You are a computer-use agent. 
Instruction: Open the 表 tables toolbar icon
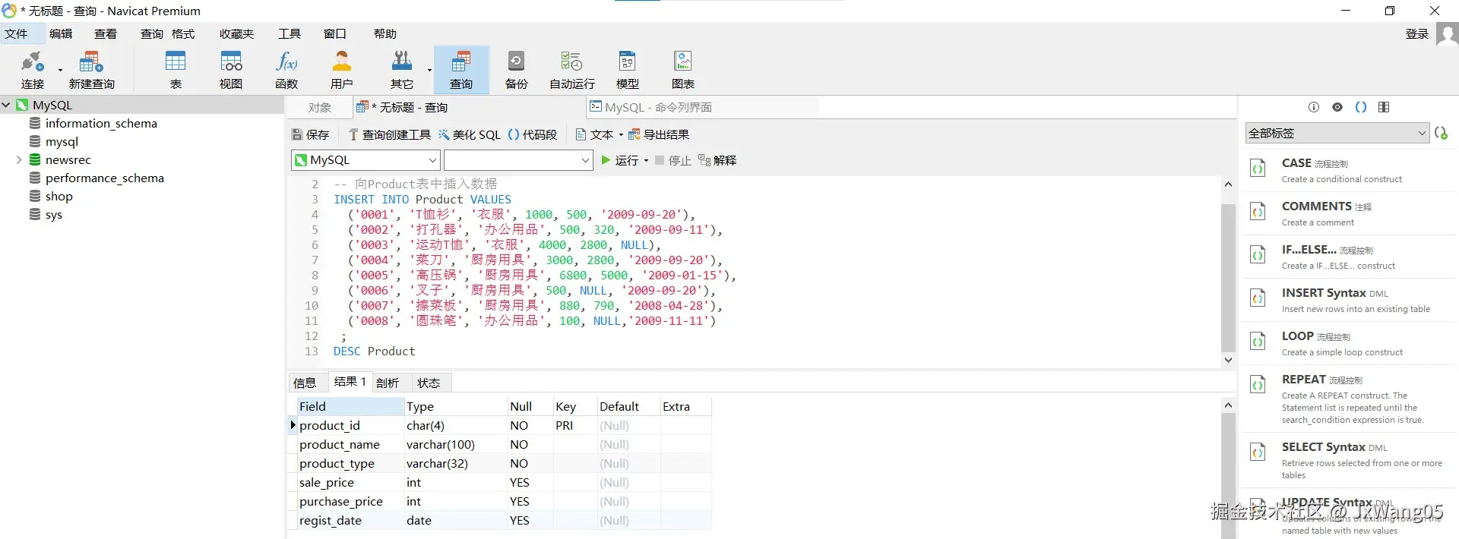(x=176, y=61)
